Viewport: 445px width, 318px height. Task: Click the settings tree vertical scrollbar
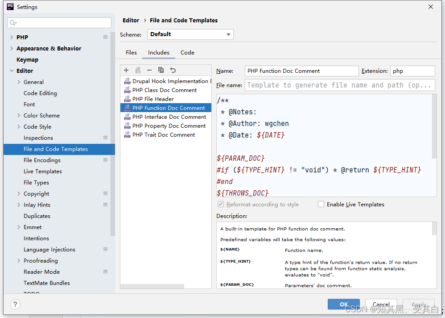click(x=113, y=134)
